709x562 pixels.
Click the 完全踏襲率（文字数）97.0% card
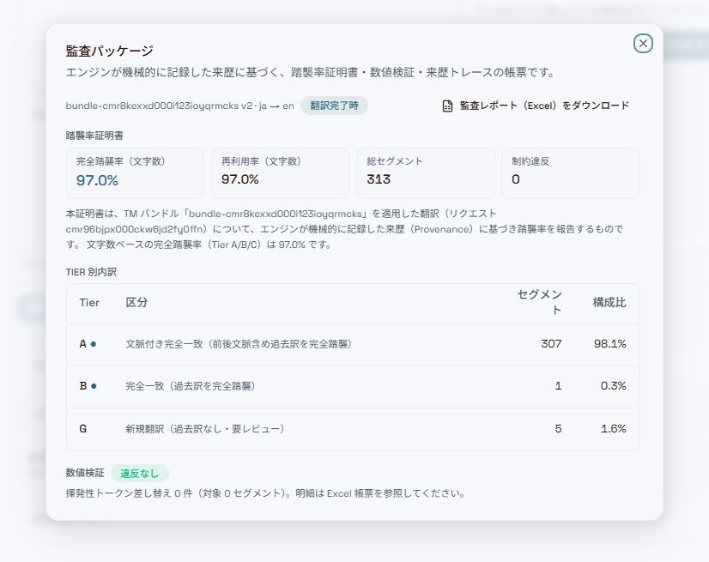click(135, 173)
